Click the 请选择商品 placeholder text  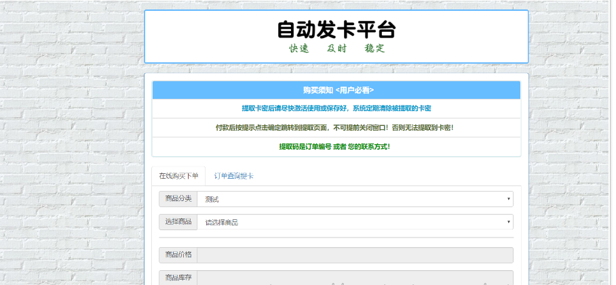(x=223, y=222)
